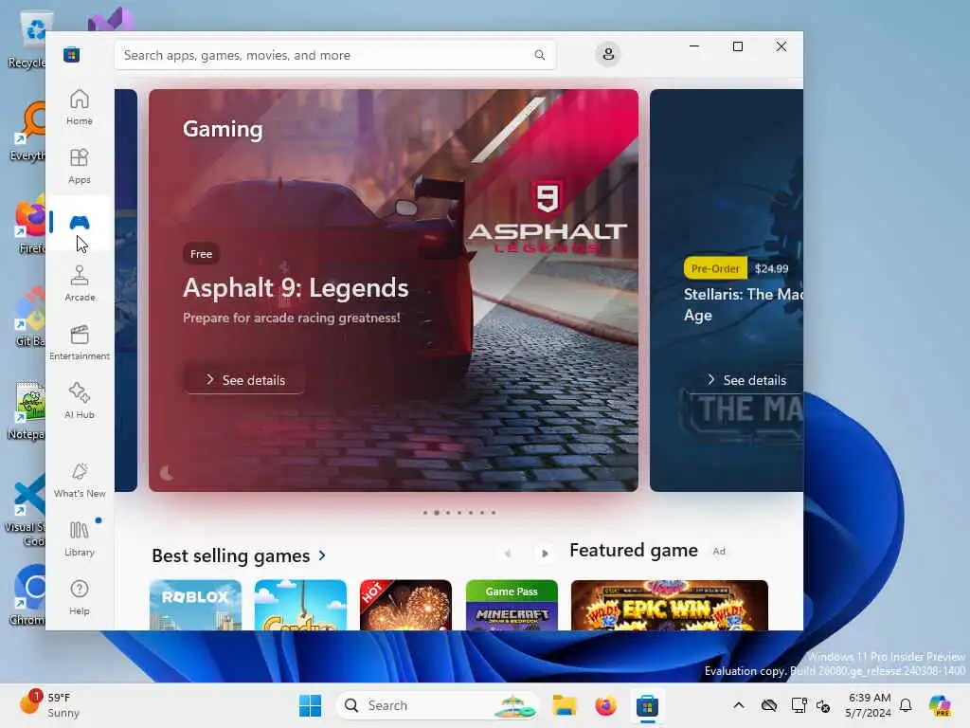Click the Pre-Order badge on Stellaris card
Viewport: 970px width, 728px height.
[715, 268]
